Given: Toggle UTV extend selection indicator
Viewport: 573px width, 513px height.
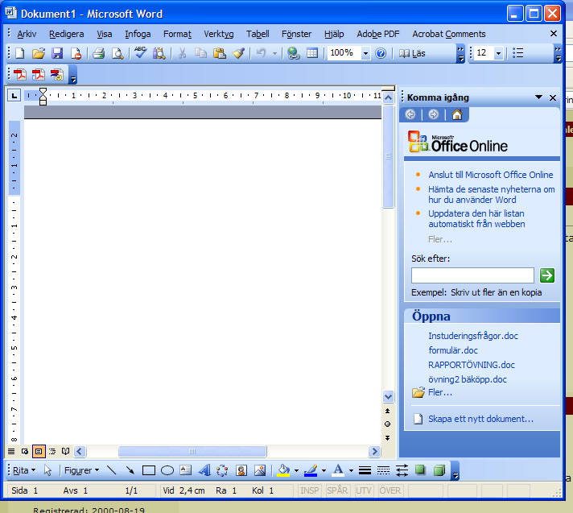Looking at the screenshot, I should coord(364,490).
